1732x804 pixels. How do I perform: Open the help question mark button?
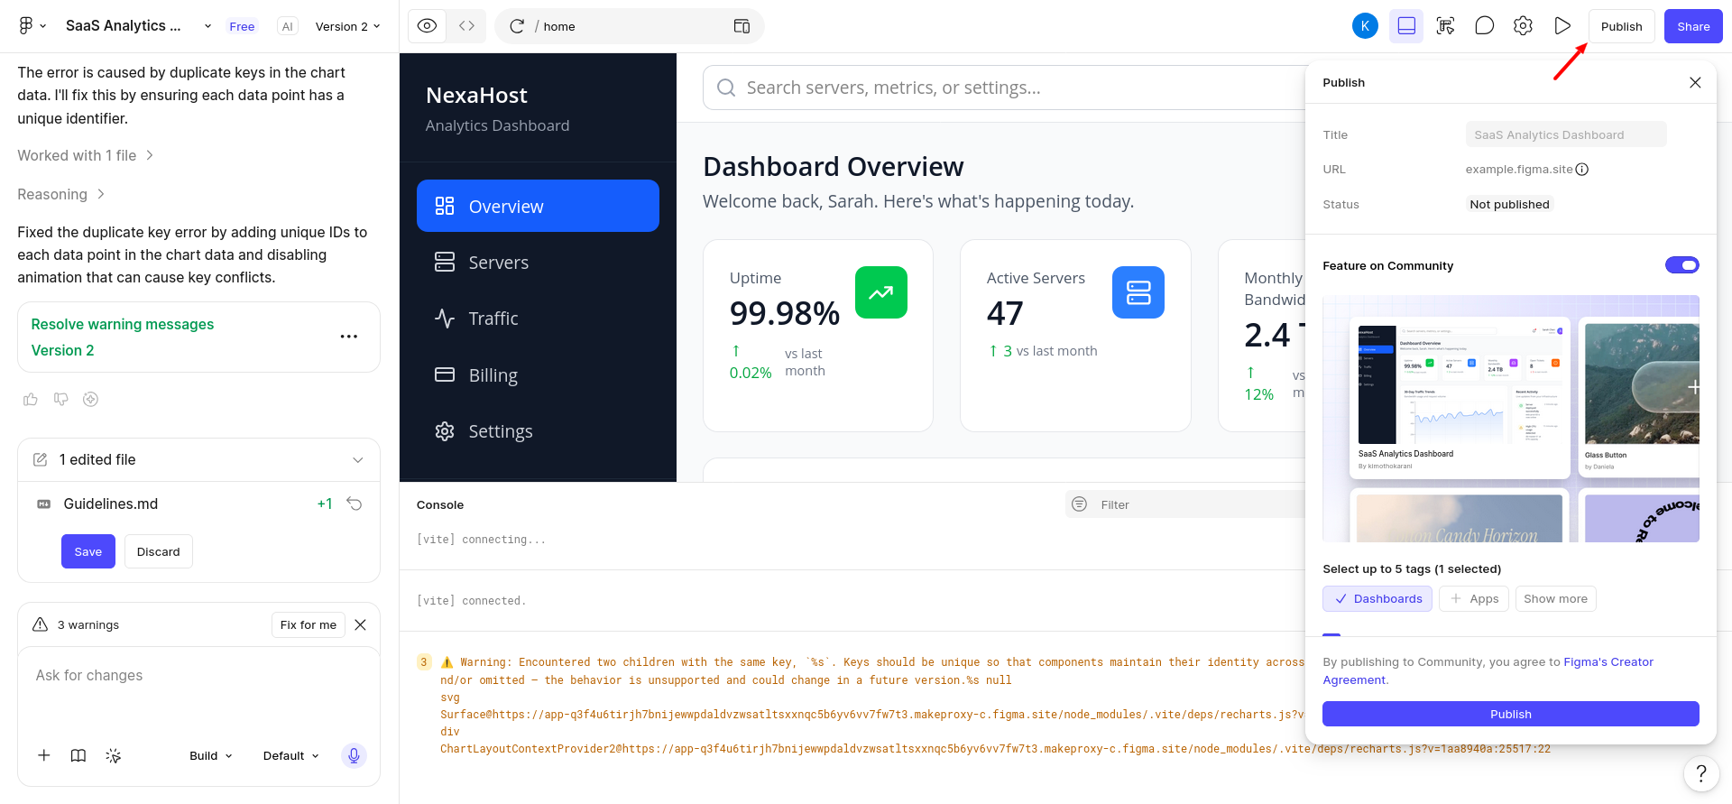(1700, 773)
